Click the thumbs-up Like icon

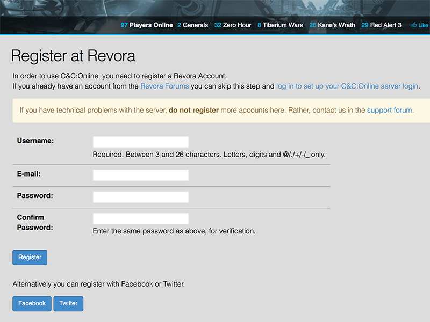pos(413,25)
